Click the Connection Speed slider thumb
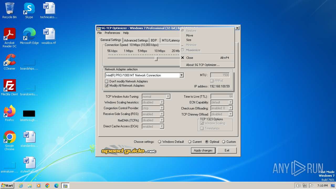Image resolution: width=336 pixels, height=189 pixels. point(156,58)
